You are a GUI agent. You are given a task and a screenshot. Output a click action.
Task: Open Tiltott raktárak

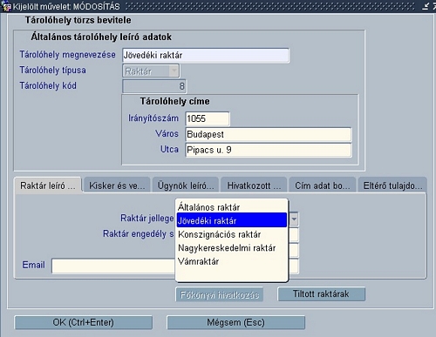tap(321, 294)
